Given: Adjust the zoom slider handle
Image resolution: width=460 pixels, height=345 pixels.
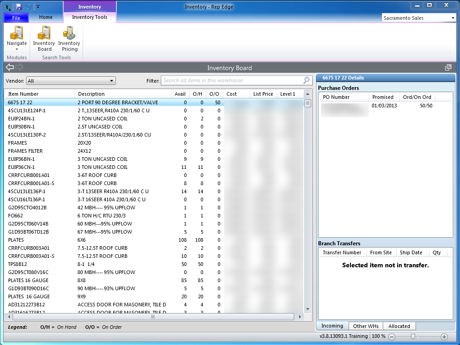Looking at the screenshot, I should (413, 336).
